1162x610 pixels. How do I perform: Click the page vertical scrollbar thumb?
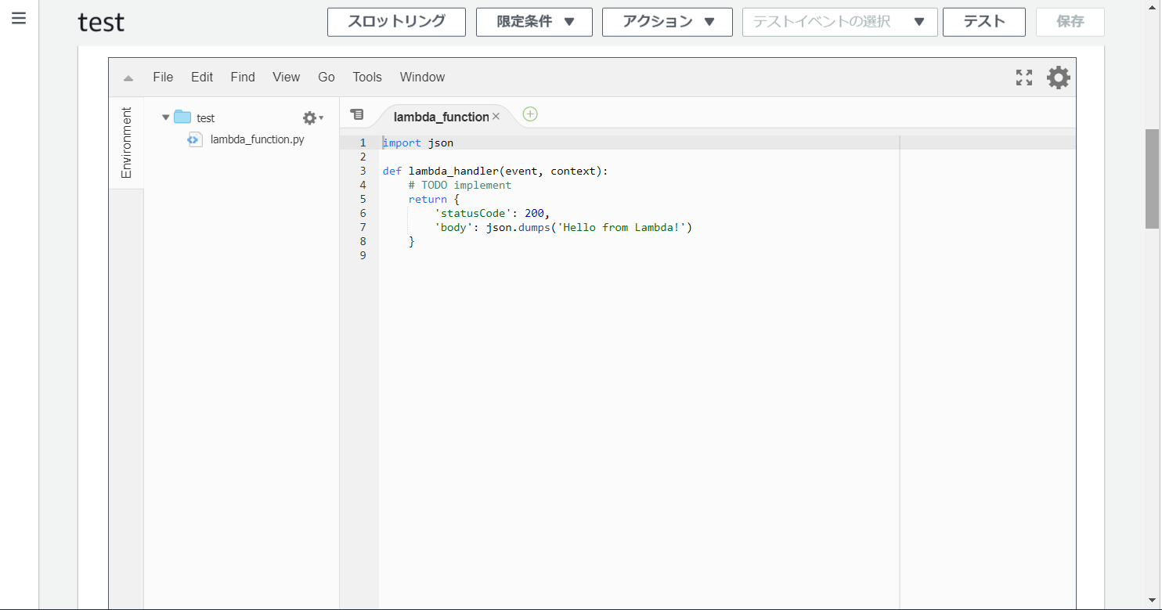1152,179
